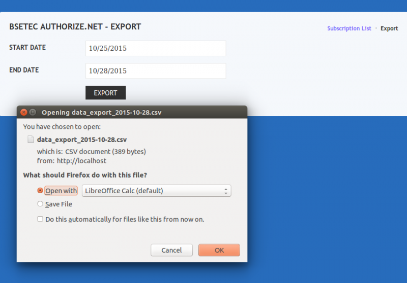
Task: Expand the LibreOffice Calc application dropdown
Action: click(x=156, y=191)
